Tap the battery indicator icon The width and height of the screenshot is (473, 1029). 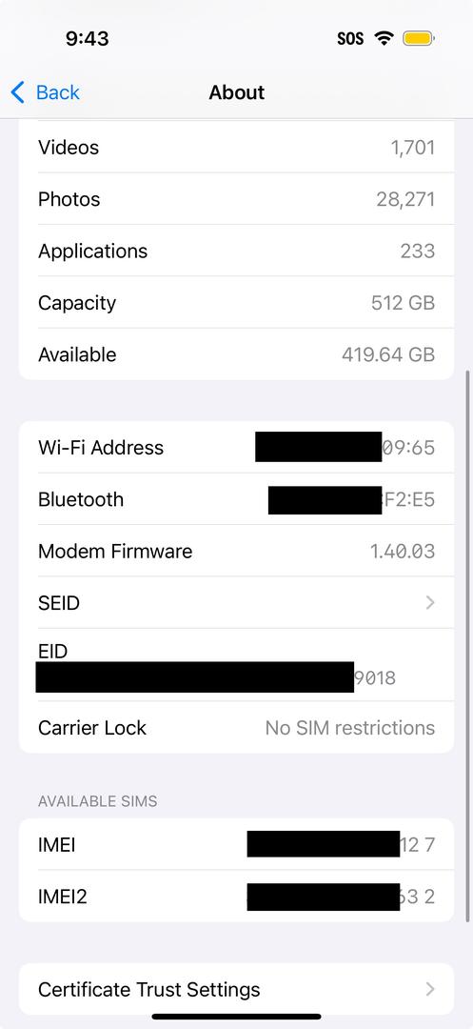point(419,38)
